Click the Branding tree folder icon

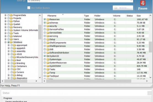14,63
